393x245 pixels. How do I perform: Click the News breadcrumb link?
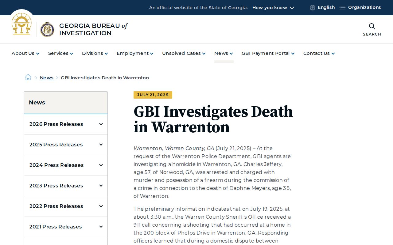(47, 78)
